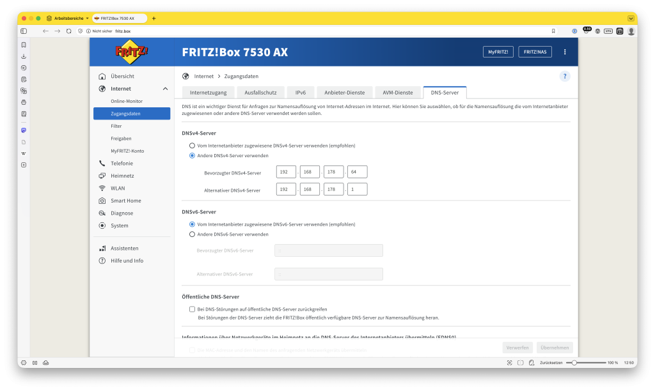
Task: Select 'Andere DNSv6-Server verwenden'
Action: 192,234
